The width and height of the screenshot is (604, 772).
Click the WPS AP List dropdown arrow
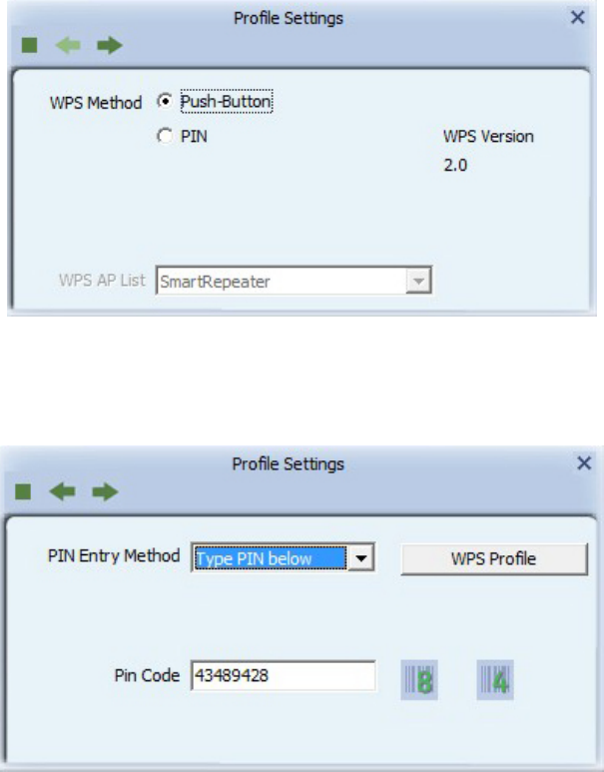420,282
